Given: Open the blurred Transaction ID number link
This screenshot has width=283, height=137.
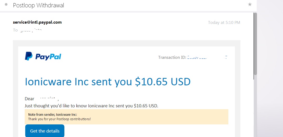Looking at the screenshot, I should (207, 57).
